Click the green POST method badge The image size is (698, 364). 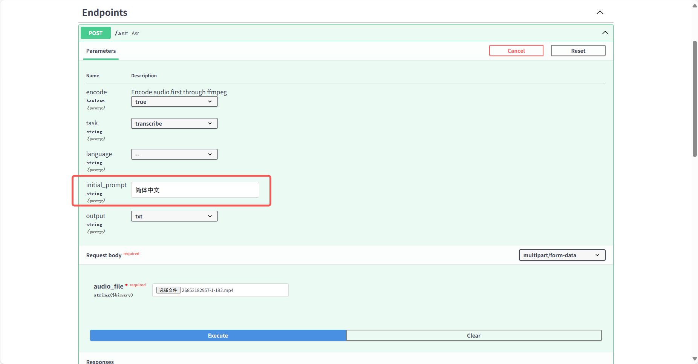point(95,33)
